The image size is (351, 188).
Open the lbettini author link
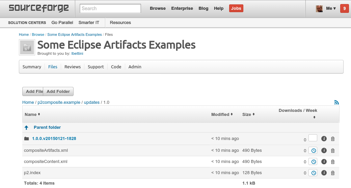point(77,54)
